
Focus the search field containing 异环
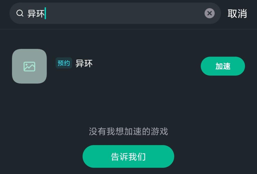tap(115, 13)
